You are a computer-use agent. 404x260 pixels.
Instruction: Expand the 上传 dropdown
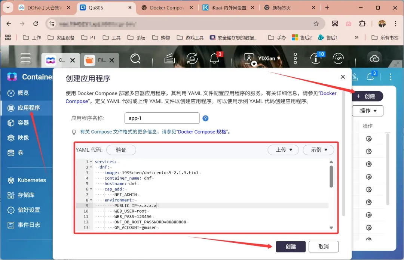tap(283, 150)
